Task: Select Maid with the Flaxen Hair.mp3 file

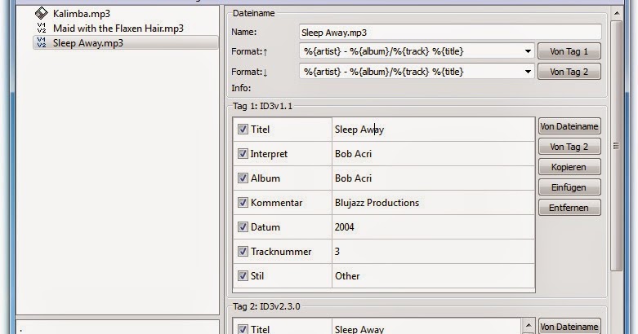Action: [118, 29]
